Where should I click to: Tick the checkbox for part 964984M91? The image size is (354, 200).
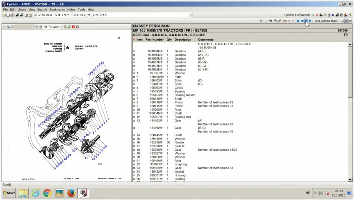click(134, 52)
